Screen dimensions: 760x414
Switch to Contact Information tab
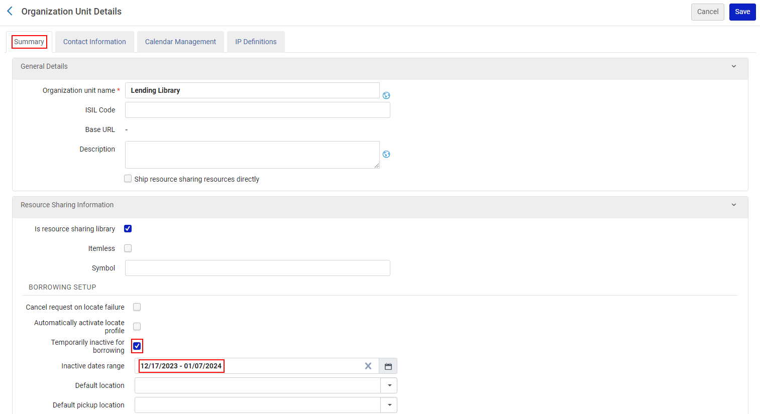(94, 42)
